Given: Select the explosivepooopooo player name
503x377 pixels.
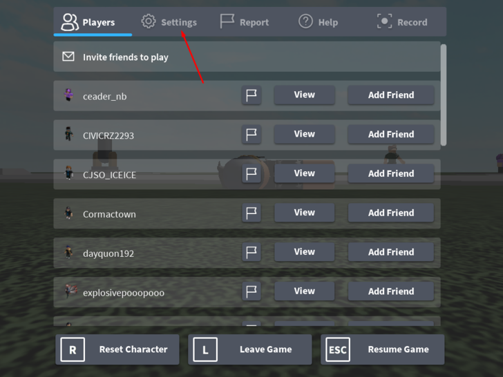Looking at the screenshot, I should click(124, 293).
